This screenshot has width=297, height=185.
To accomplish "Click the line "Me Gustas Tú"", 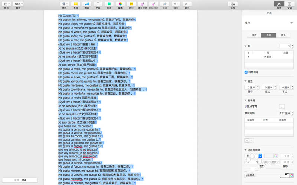I will pyautogui.click(x=67, y=16).
